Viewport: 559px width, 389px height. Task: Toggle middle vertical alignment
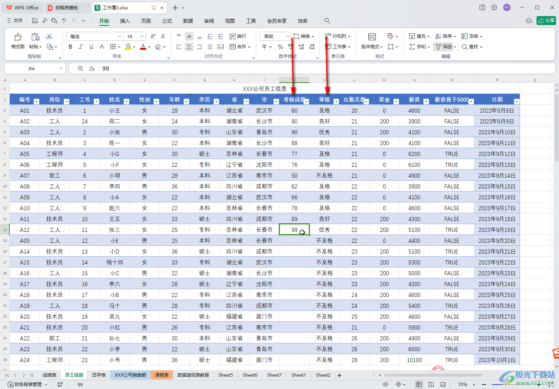point(189,36)
